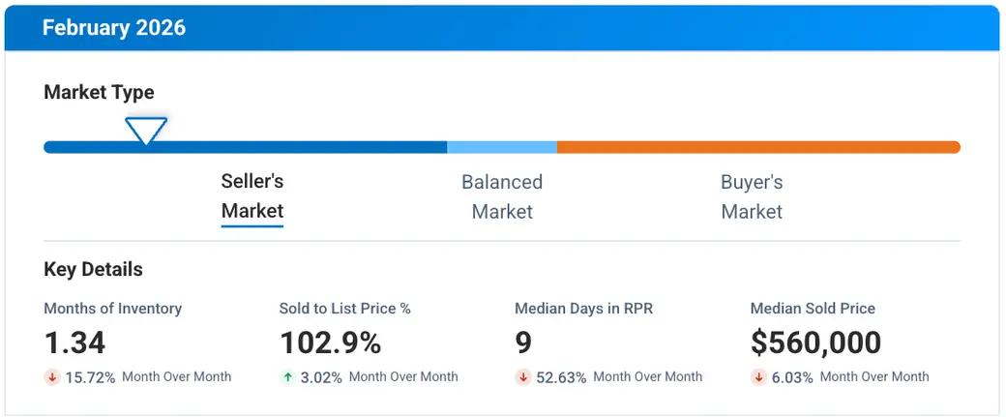Click red down arrow beside 6.03%

pos(759,377)
